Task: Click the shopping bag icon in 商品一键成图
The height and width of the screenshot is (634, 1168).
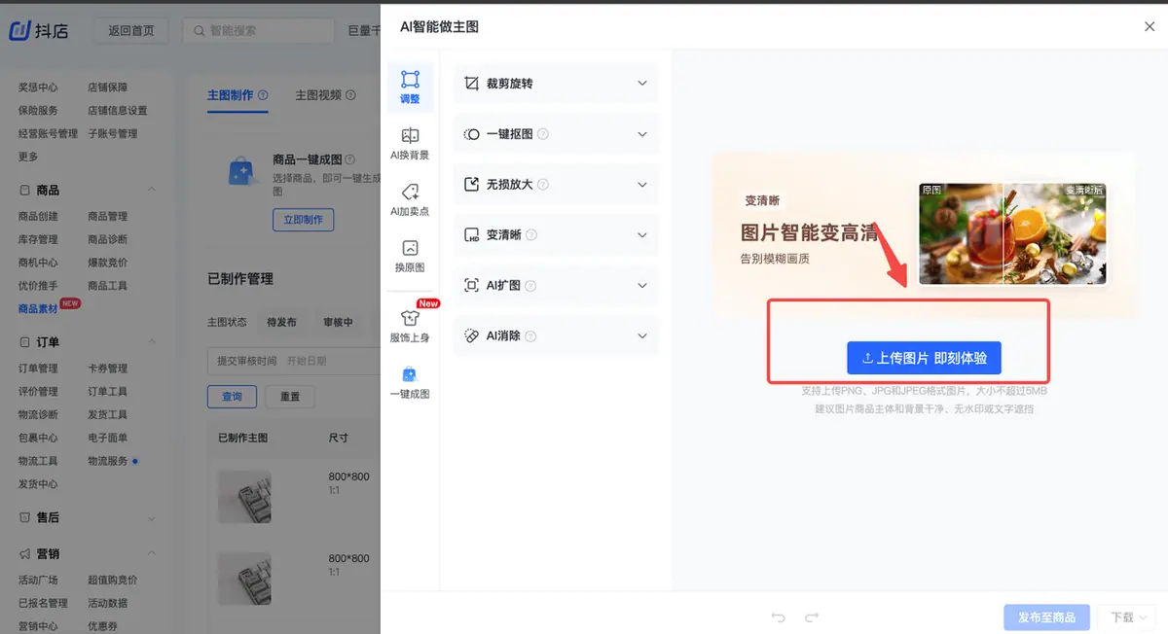Action: 240,172
